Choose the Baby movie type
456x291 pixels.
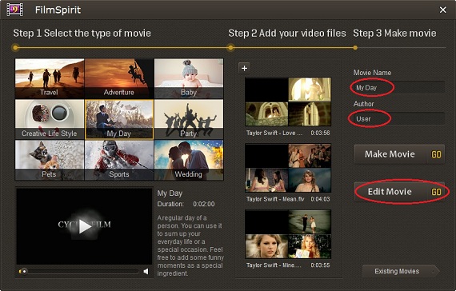tap(189, 78)
